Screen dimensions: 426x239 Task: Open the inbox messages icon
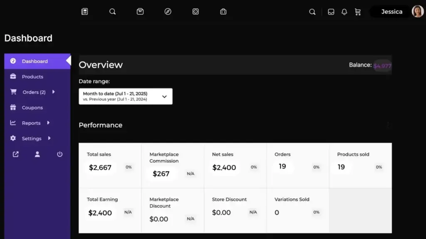(331, 12)
